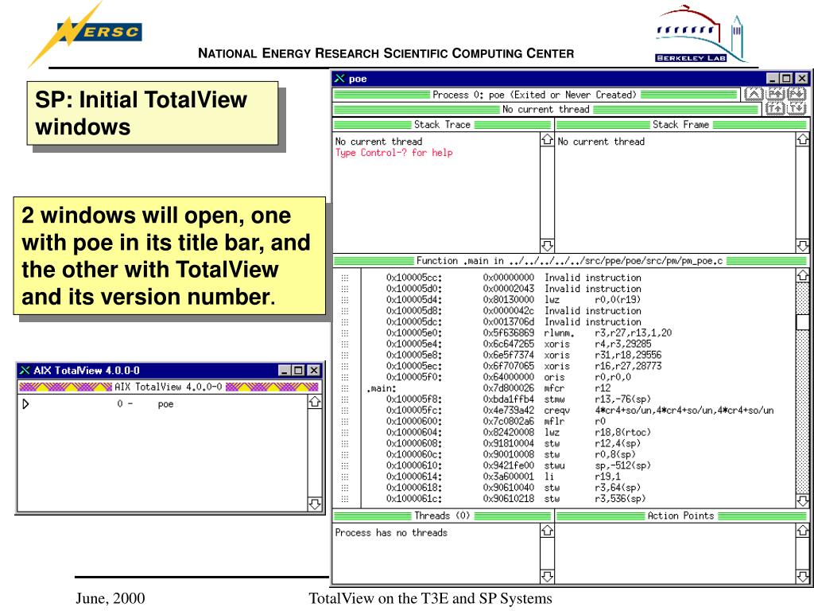Viewport: 814px width, 611px height.
Task: Toggle breakpoint gutter at address 0x1000061c
Action: 345,499
